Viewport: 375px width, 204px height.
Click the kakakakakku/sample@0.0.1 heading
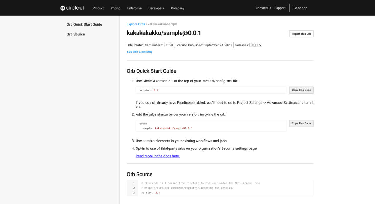tap(164, 33)
